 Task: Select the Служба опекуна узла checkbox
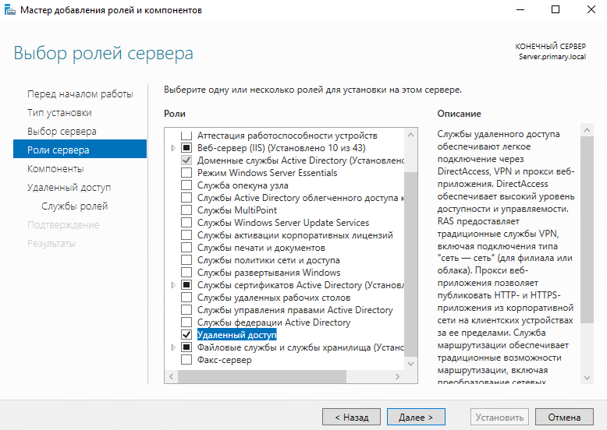pos(186,185)
